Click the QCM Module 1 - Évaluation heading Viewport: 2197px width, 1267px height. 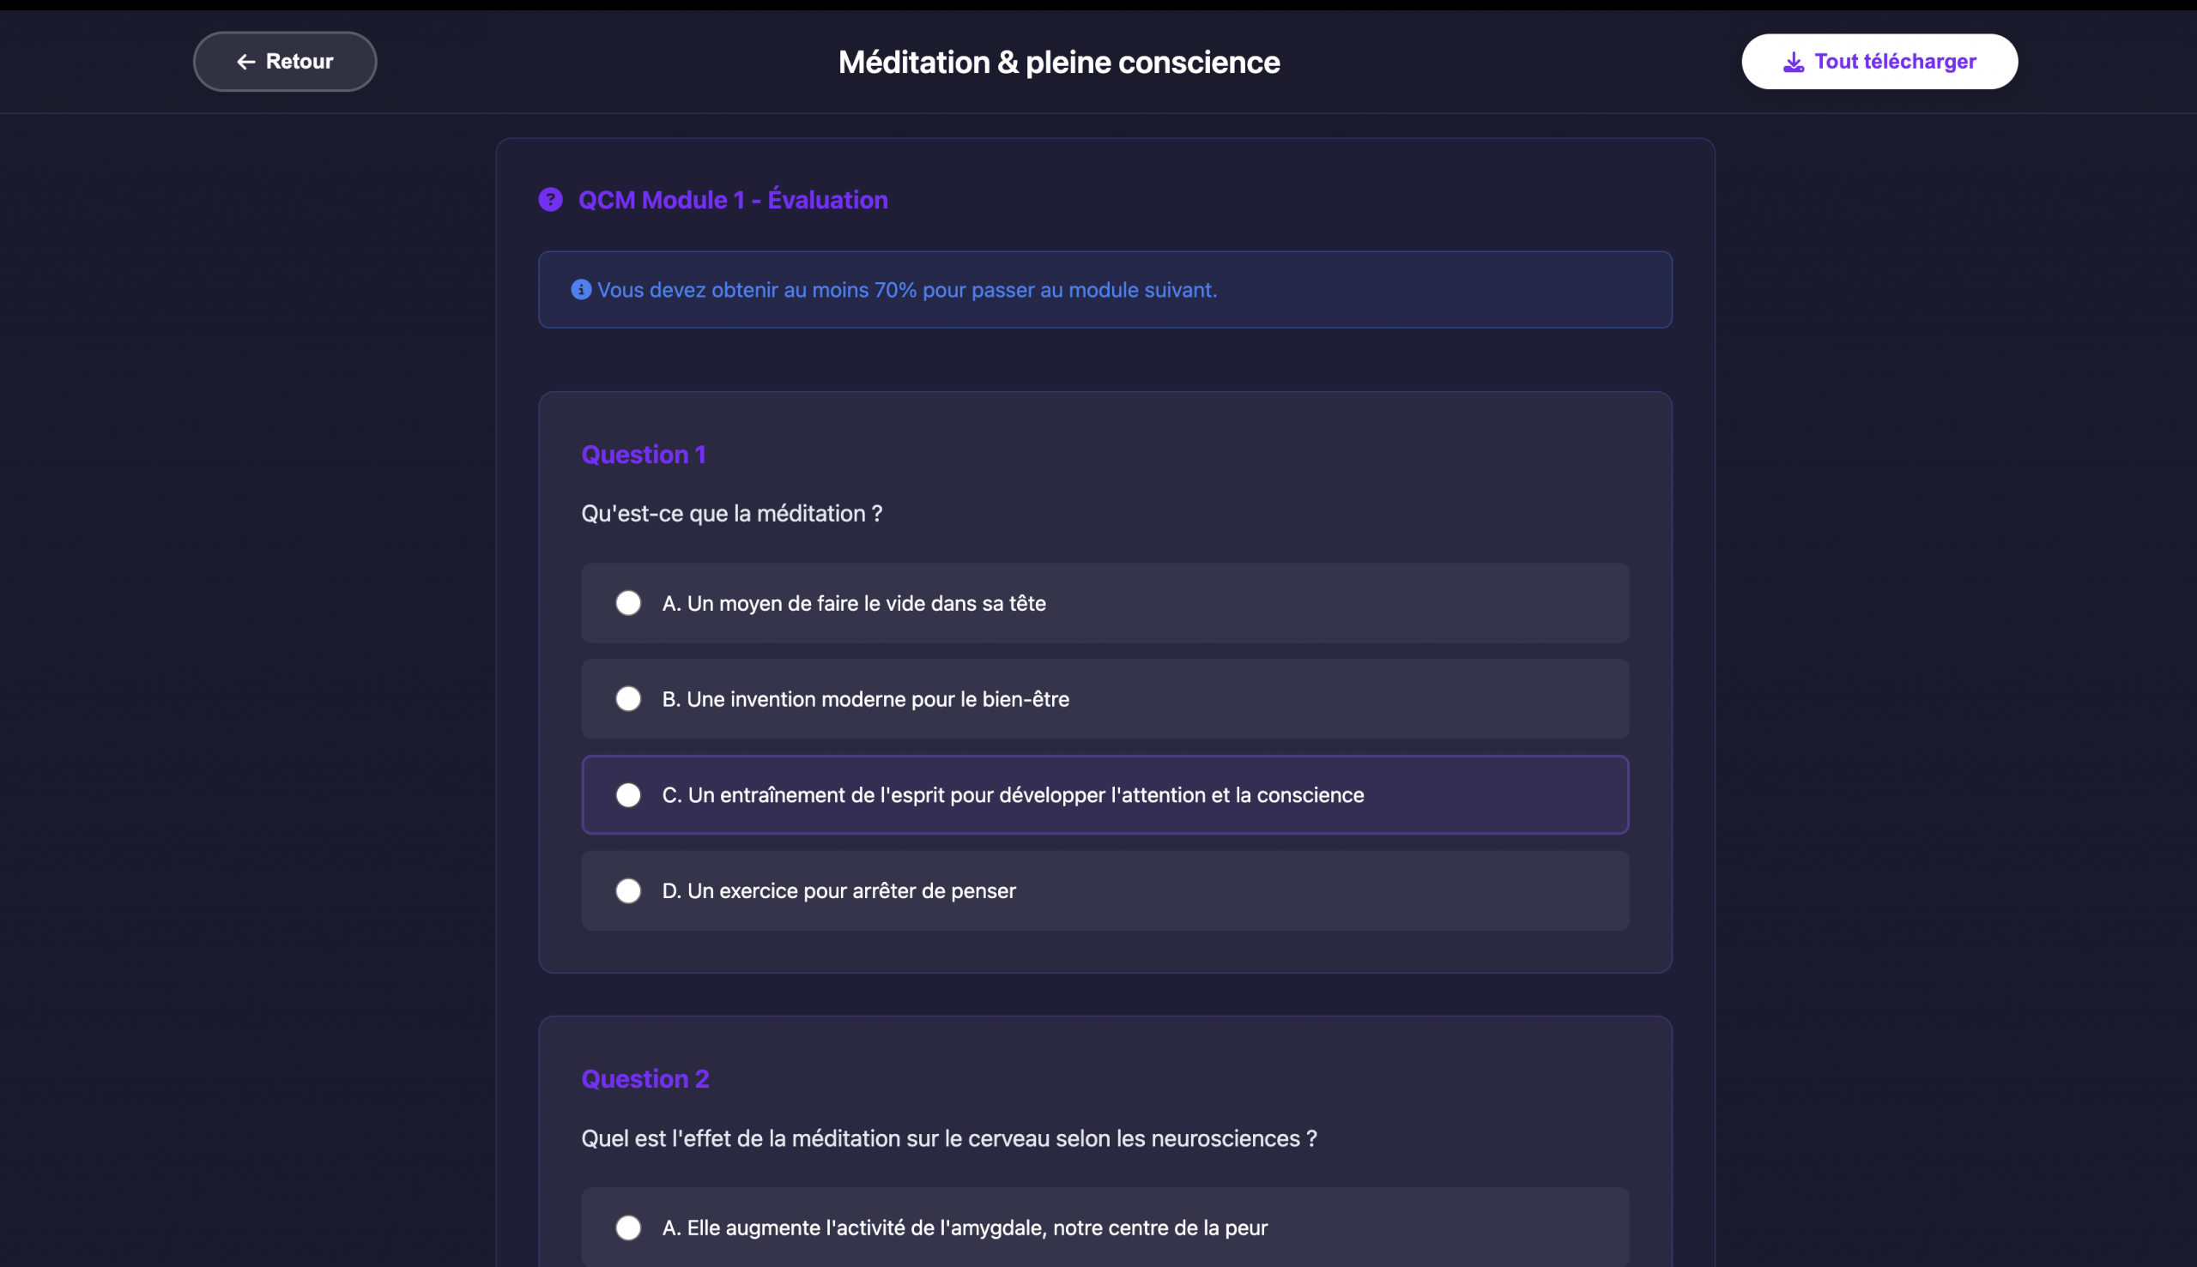733,199
